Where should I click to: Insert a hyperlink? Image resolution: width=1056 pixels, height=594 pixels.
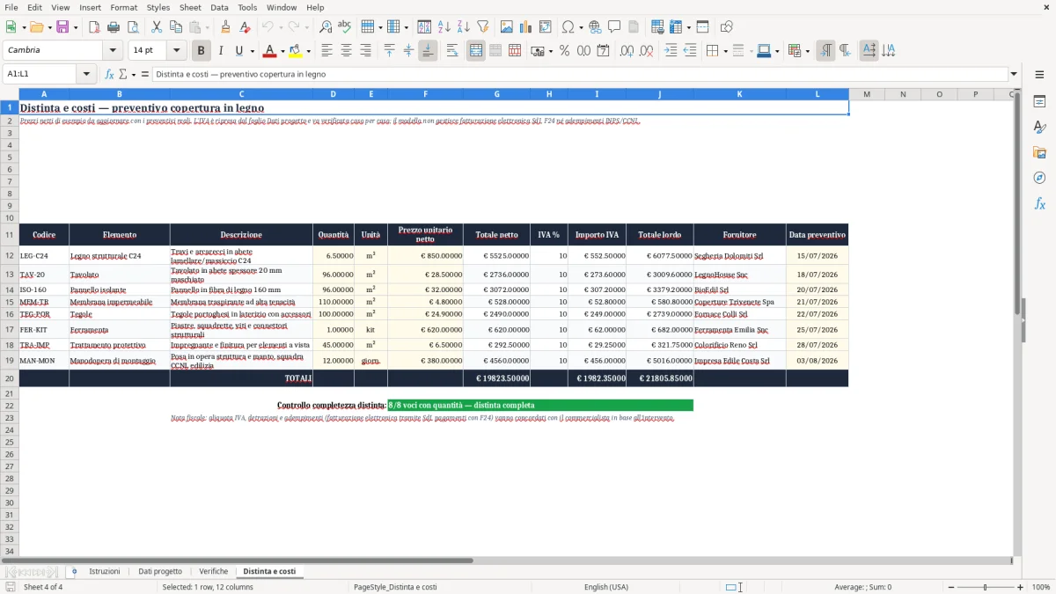596,27
